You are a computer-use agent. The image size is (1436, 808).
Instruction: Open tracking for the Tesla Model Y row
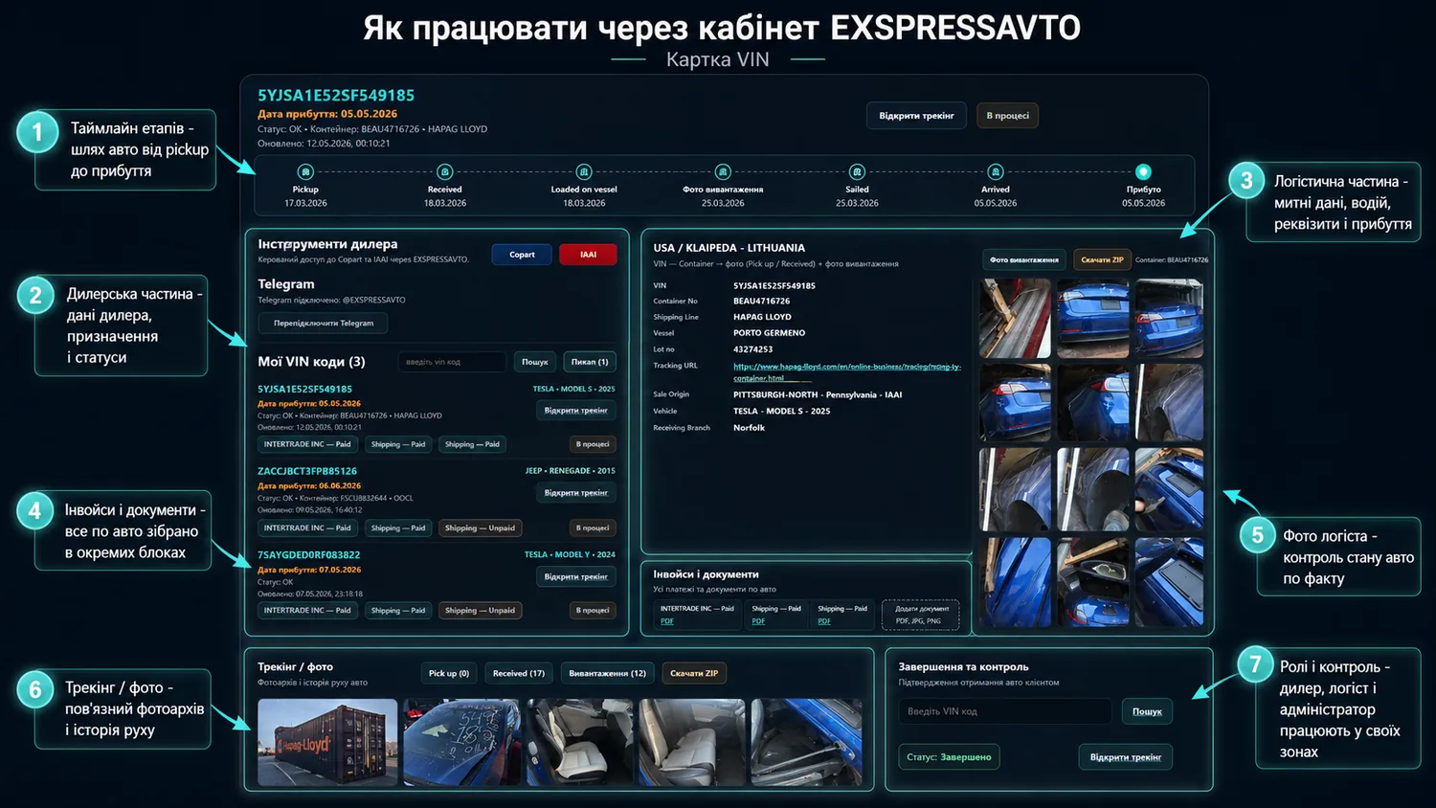click(x=576, y=577)
